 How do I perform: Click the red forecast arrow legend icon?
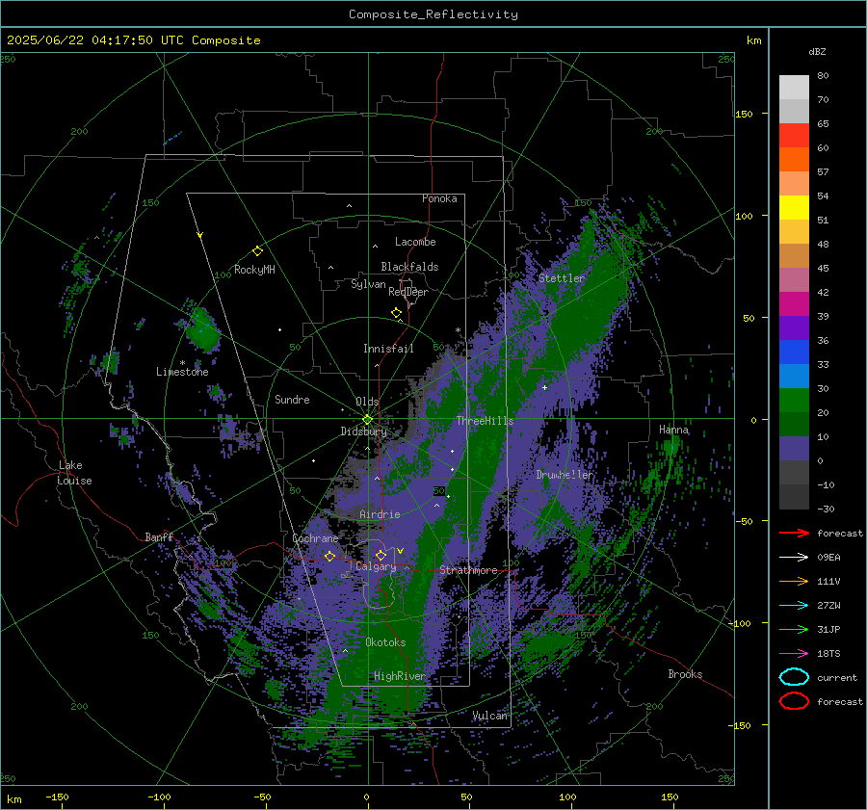pyautogui.click(x=794, y=533)
